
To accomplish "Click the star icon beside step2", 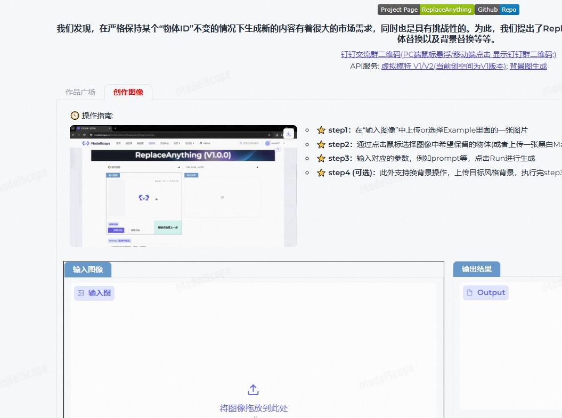I will (321, 144).
